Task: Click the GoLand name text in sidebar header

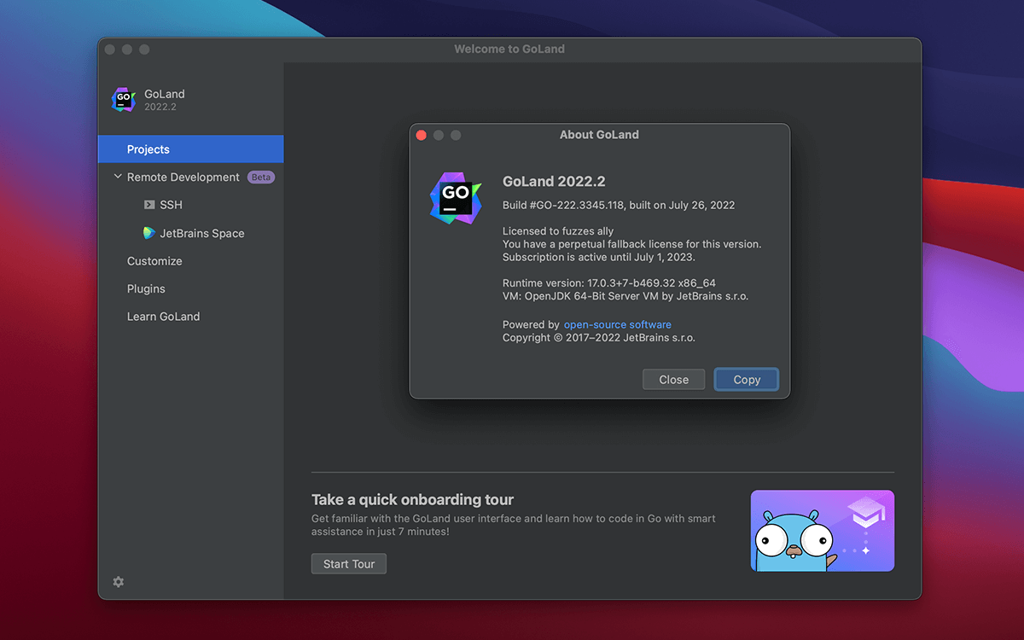Action: tap(165, 94)
